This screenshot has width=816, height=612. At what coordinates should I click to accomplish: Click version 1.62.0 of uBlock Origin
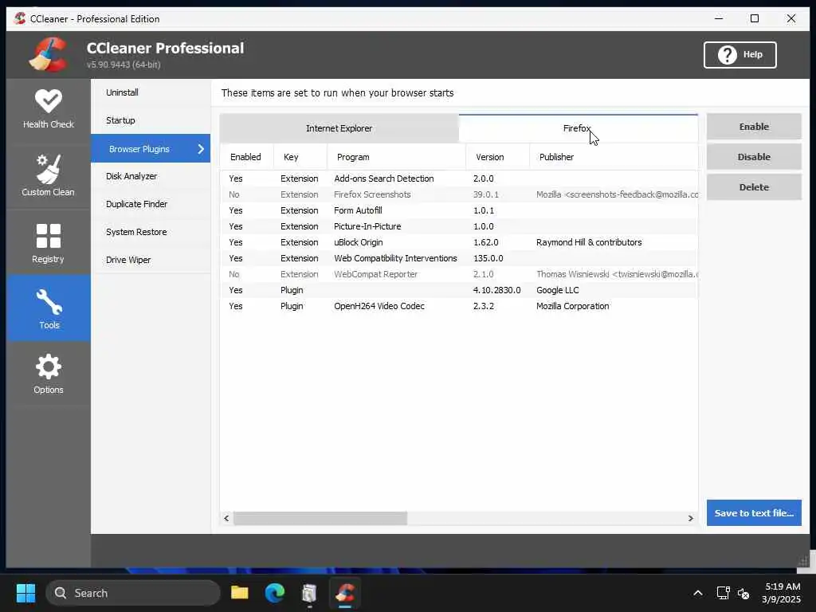click(x=485, y=242)
